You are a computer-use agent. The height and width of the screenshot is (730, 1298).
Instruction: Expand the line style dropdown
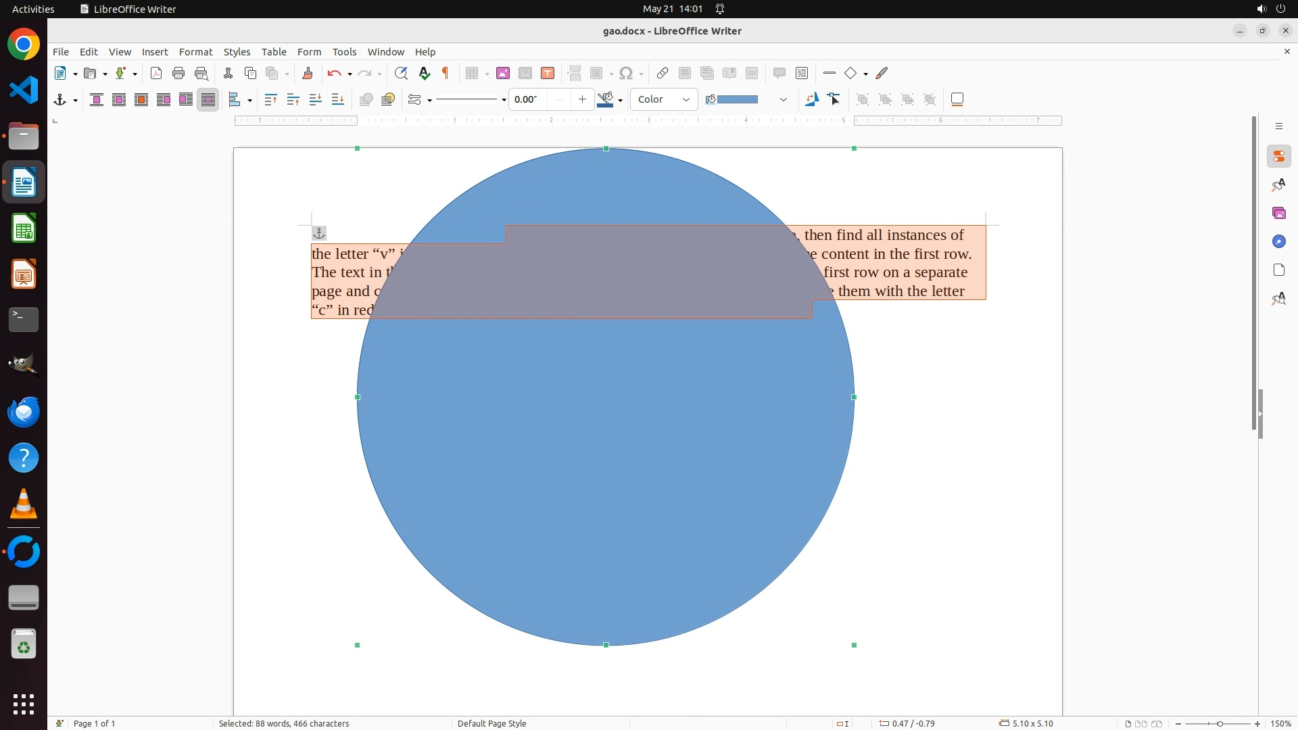504,100
